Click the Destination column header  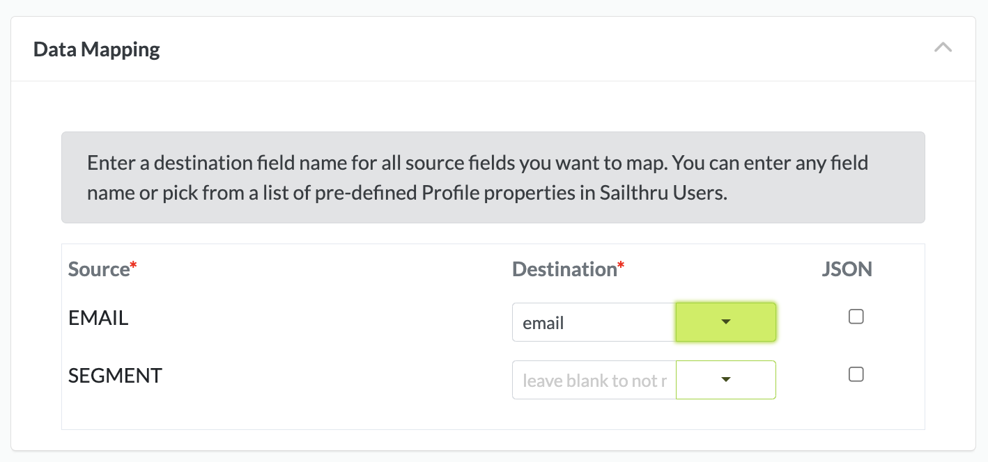[564, 269]
